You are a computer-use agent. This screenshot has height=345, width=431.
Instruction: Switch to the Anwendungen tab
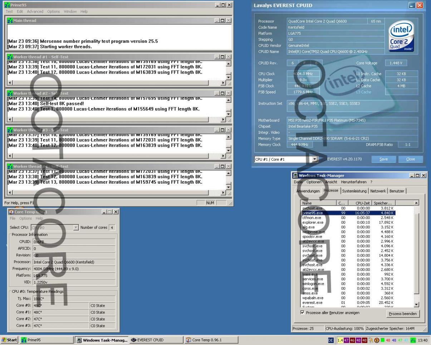308,191
